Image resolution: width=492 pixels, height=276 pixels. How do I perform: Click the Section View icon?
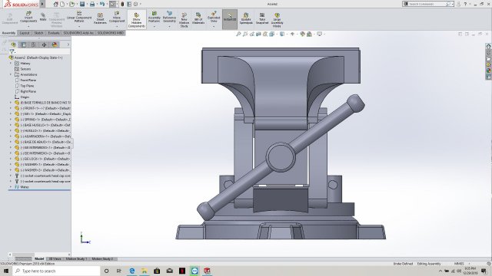pos(258,34)
